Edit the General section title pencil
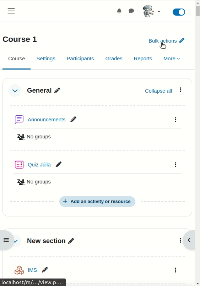This screenshot has width=200, height=286. point(57,90)
